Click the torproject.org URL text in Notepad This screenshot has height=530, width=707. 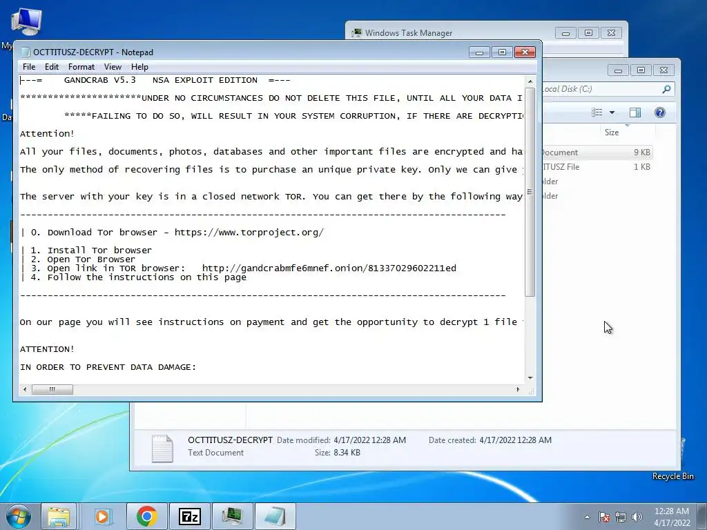[x=249, y=233]
